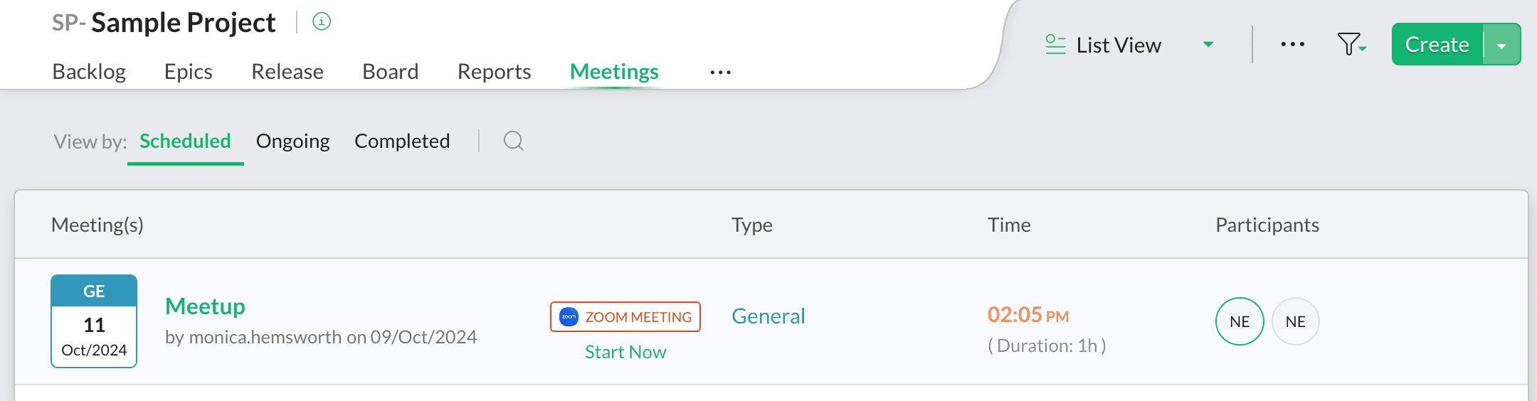
Task: Open the GE 11 Oct/2024 date tile
Action: click(94, 321)
